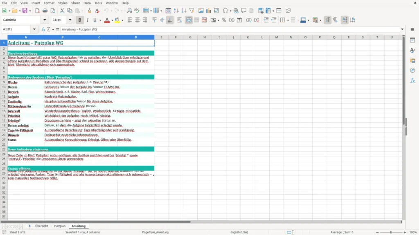Click the AutoFilter funnel icon

tap(191, 11)
